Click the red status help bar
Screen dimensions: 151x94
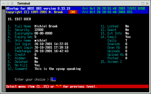click(77, 86)
